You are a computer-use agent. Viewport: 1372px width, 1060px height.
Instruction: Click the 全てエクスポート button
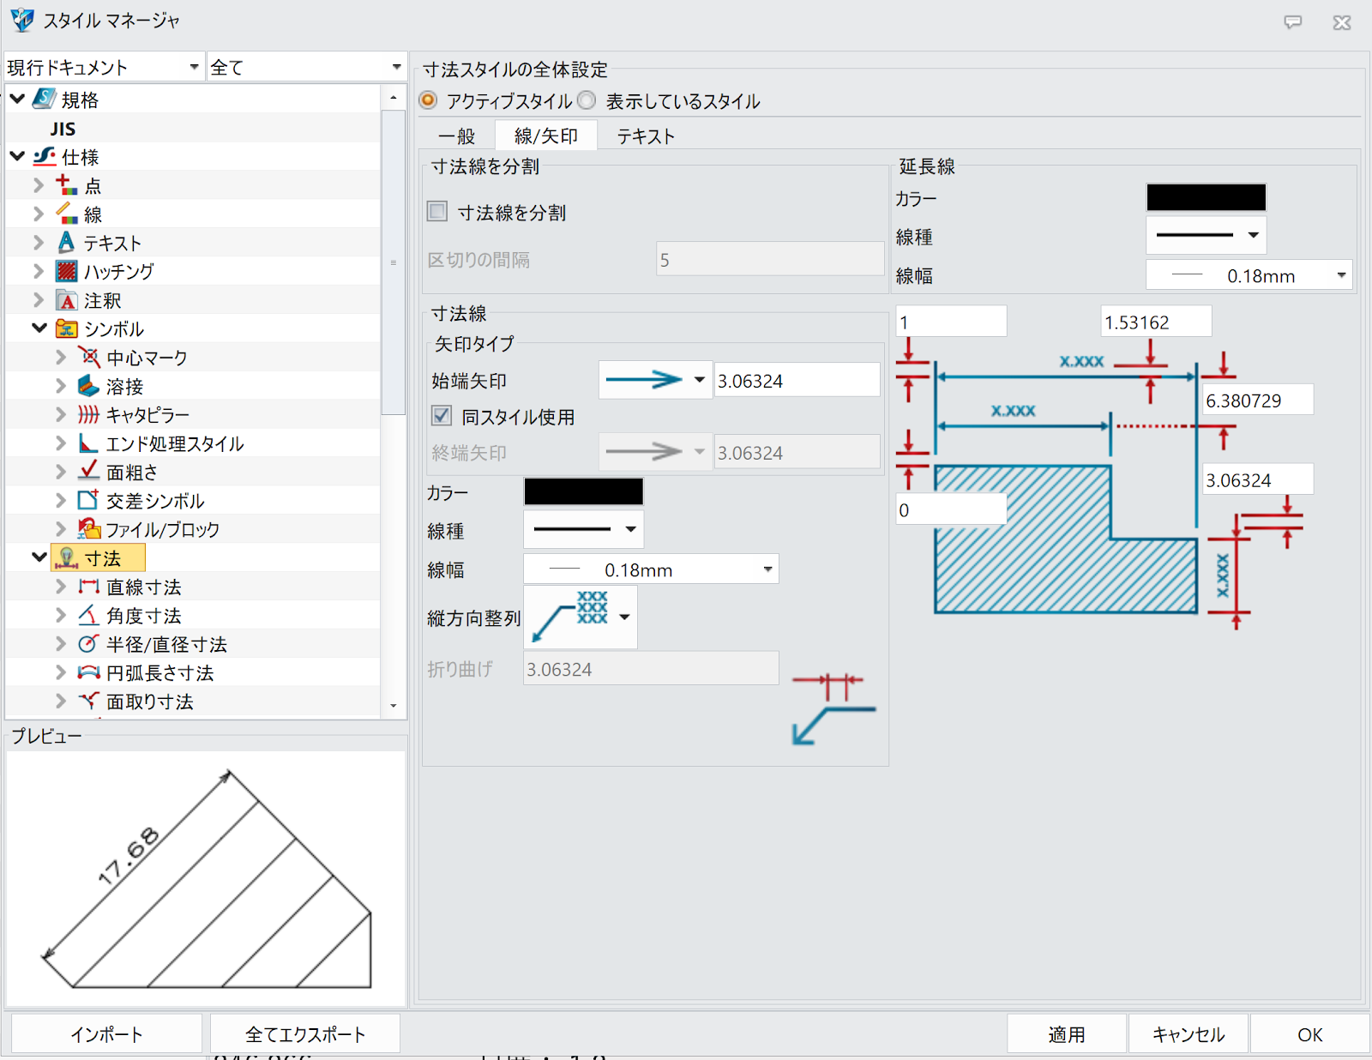(304, 1033)
